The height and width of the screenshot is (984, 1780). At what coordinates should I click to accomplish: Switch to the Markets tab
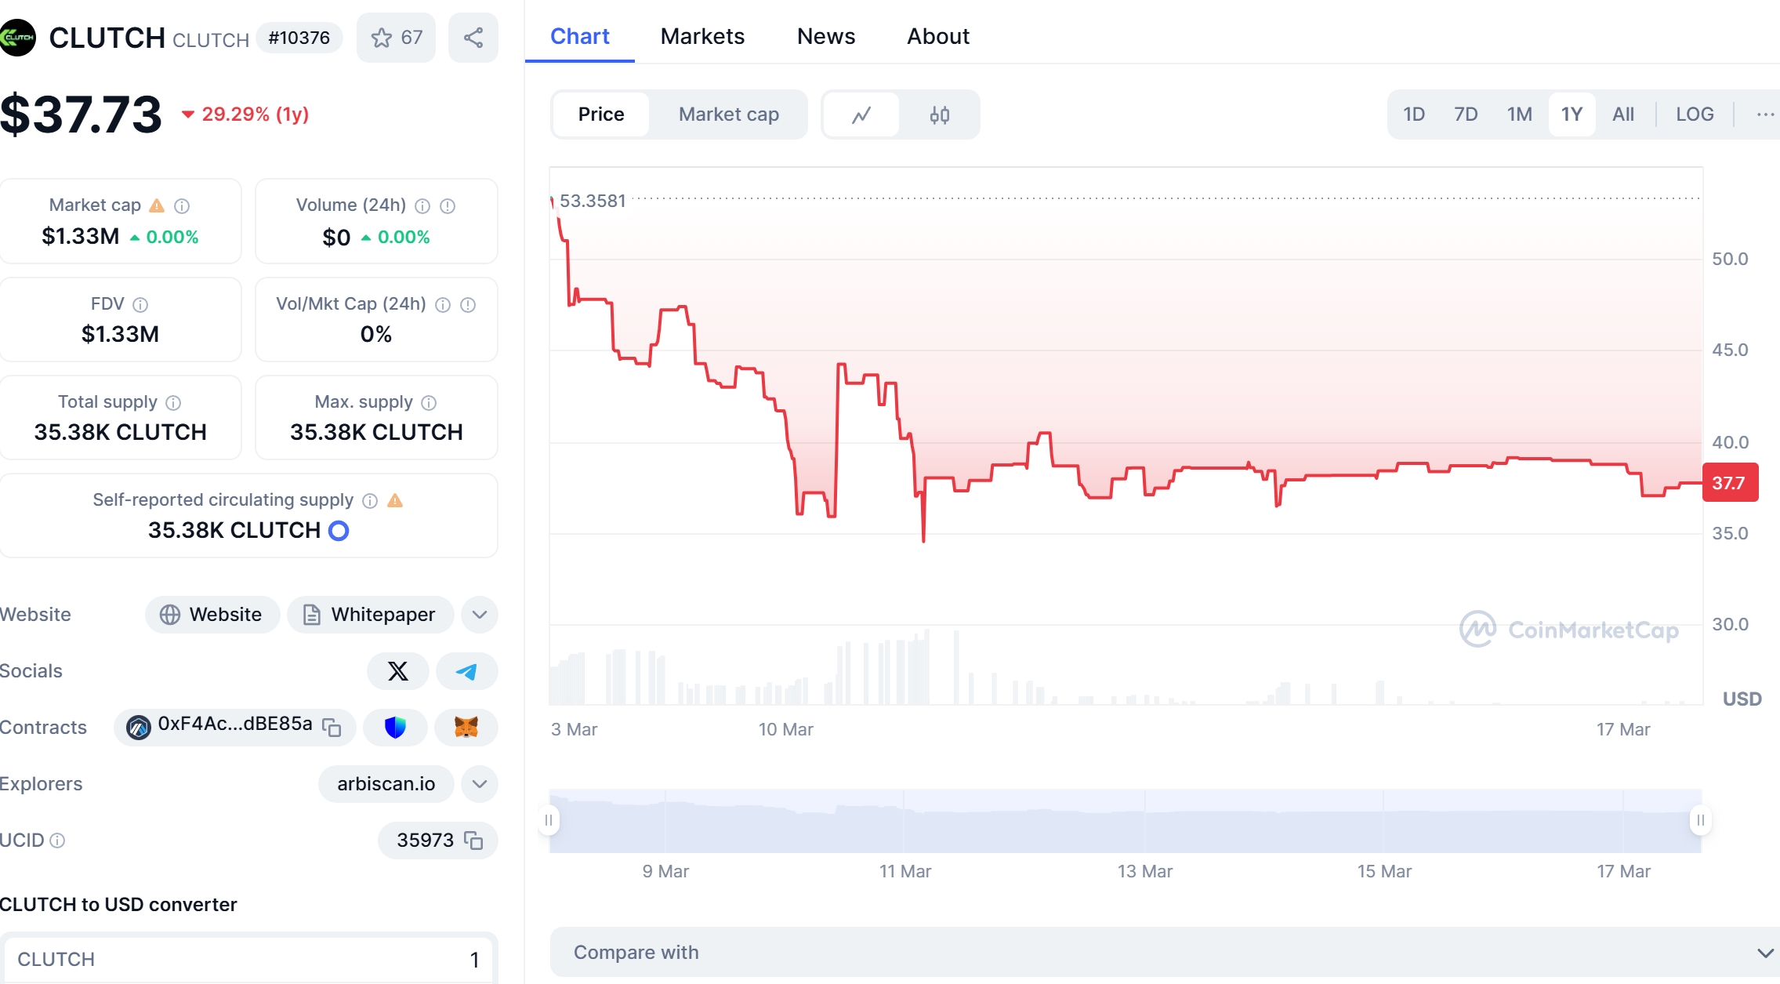(702, 36)
